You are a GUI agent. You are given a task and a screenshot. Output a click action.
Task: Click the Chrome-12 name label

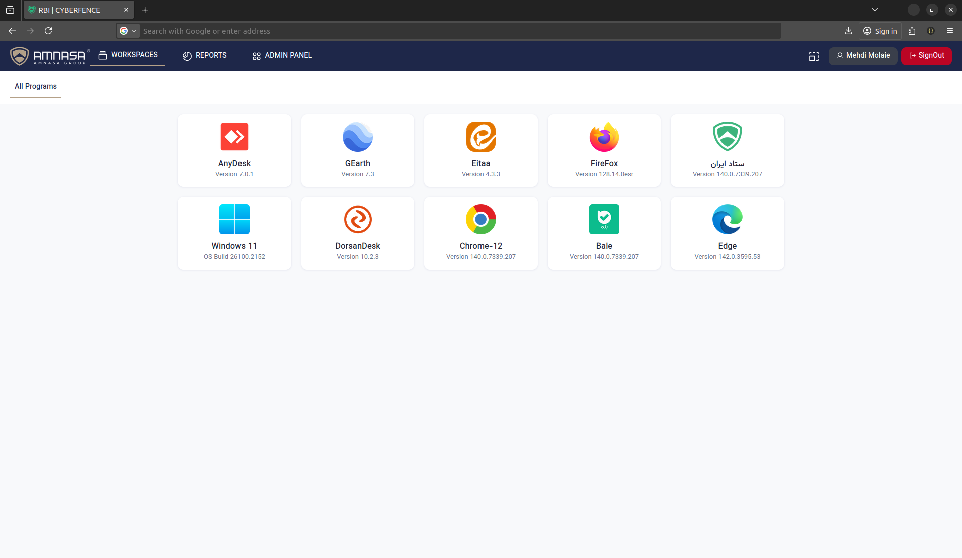tap(481, 246)
